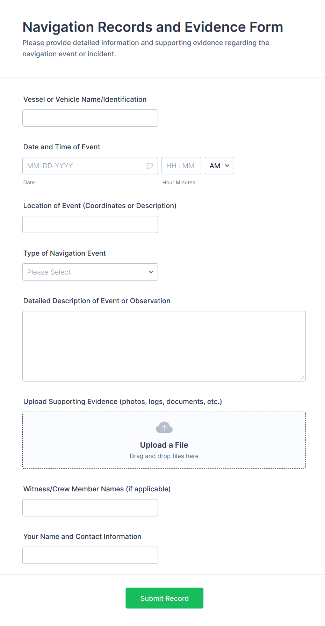
Task: Click the Hour Minutes sublabel
Action: click(x=179, y=183)
